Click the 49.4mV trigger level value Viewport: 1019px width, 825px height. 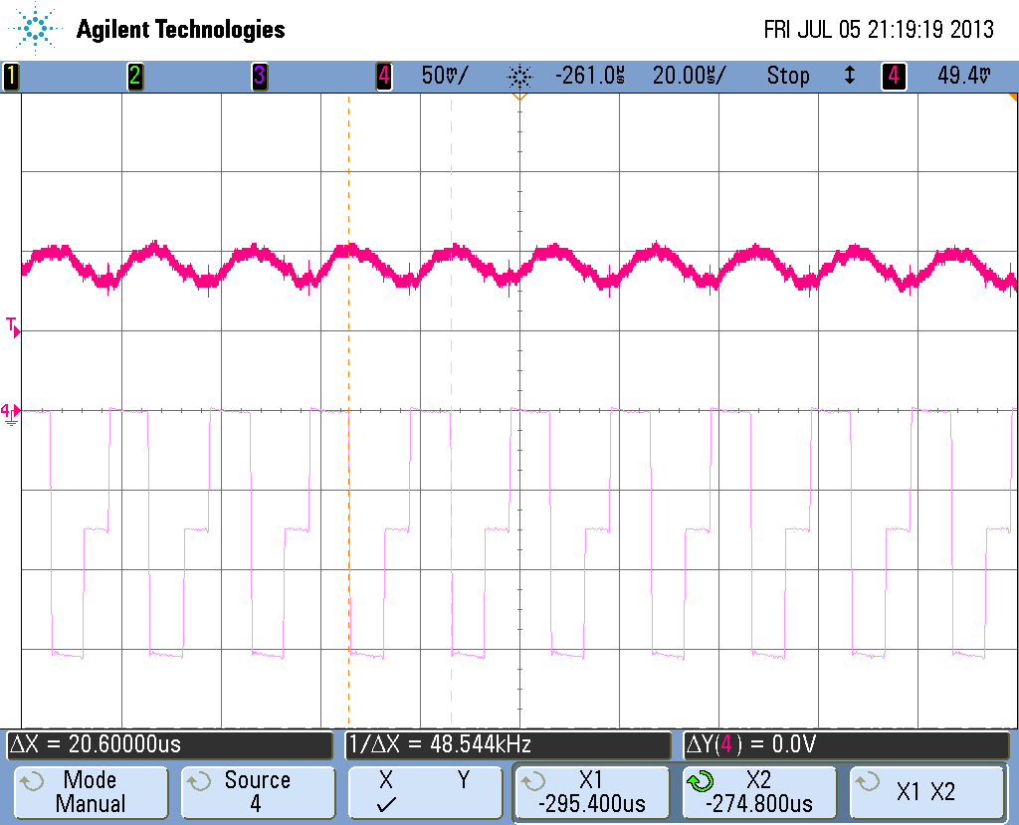coord(964,76)
